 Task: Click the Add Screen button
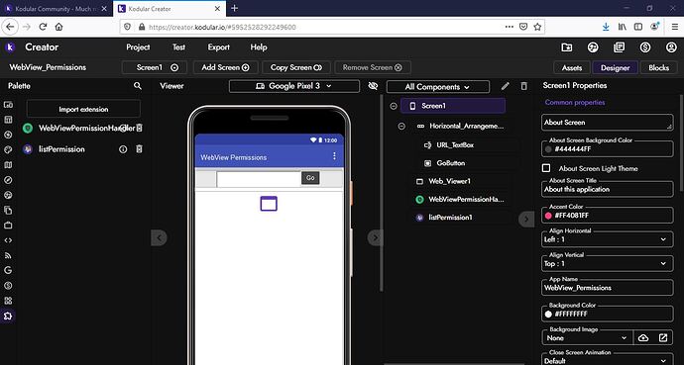226,67
